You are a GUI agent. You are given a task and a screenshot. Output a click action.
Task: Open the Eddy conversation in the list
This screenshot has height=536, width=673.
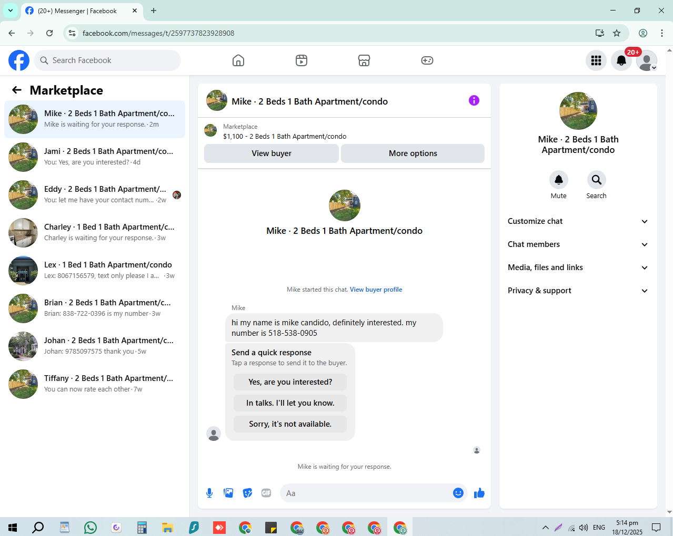coord(95,195)
